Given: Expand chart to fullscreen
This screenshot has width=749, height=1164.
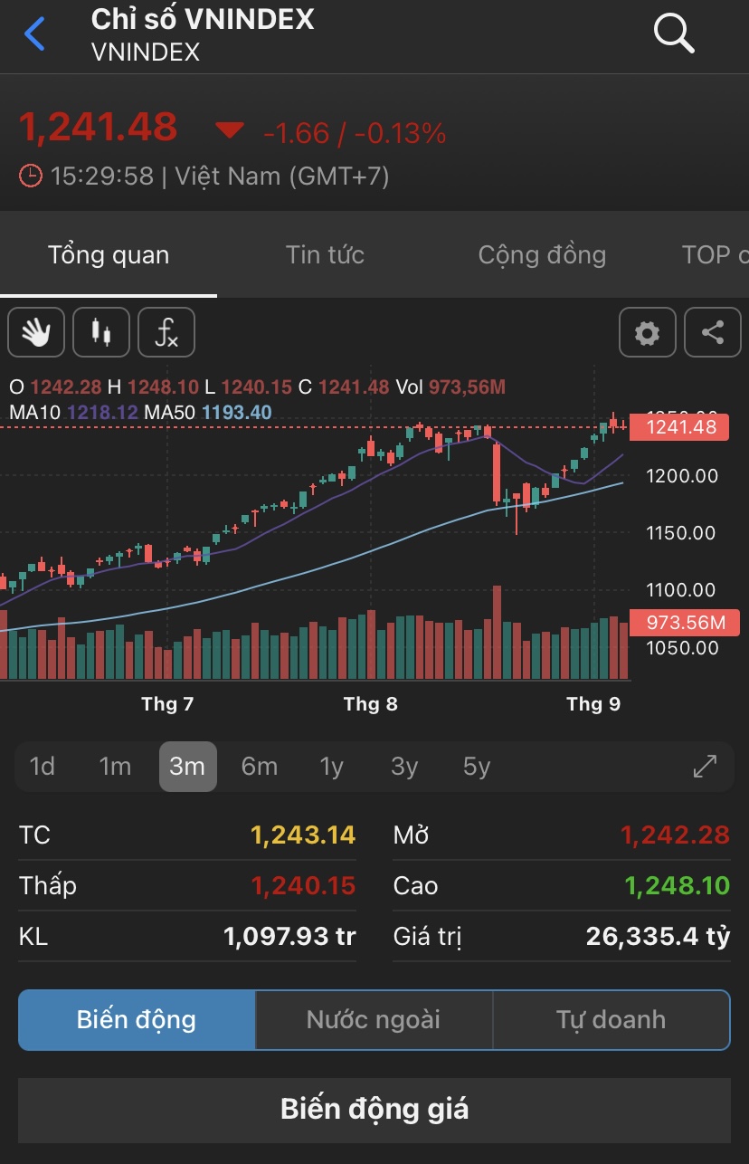Looking at the screenshot, I should 705,767.
